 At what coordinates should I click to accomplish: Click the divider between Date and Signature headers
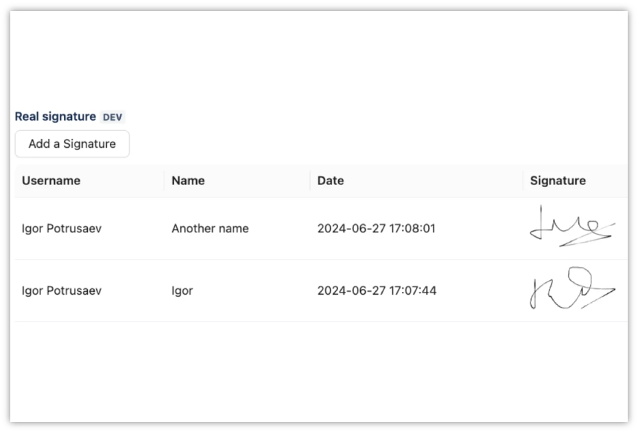[523, 180]
